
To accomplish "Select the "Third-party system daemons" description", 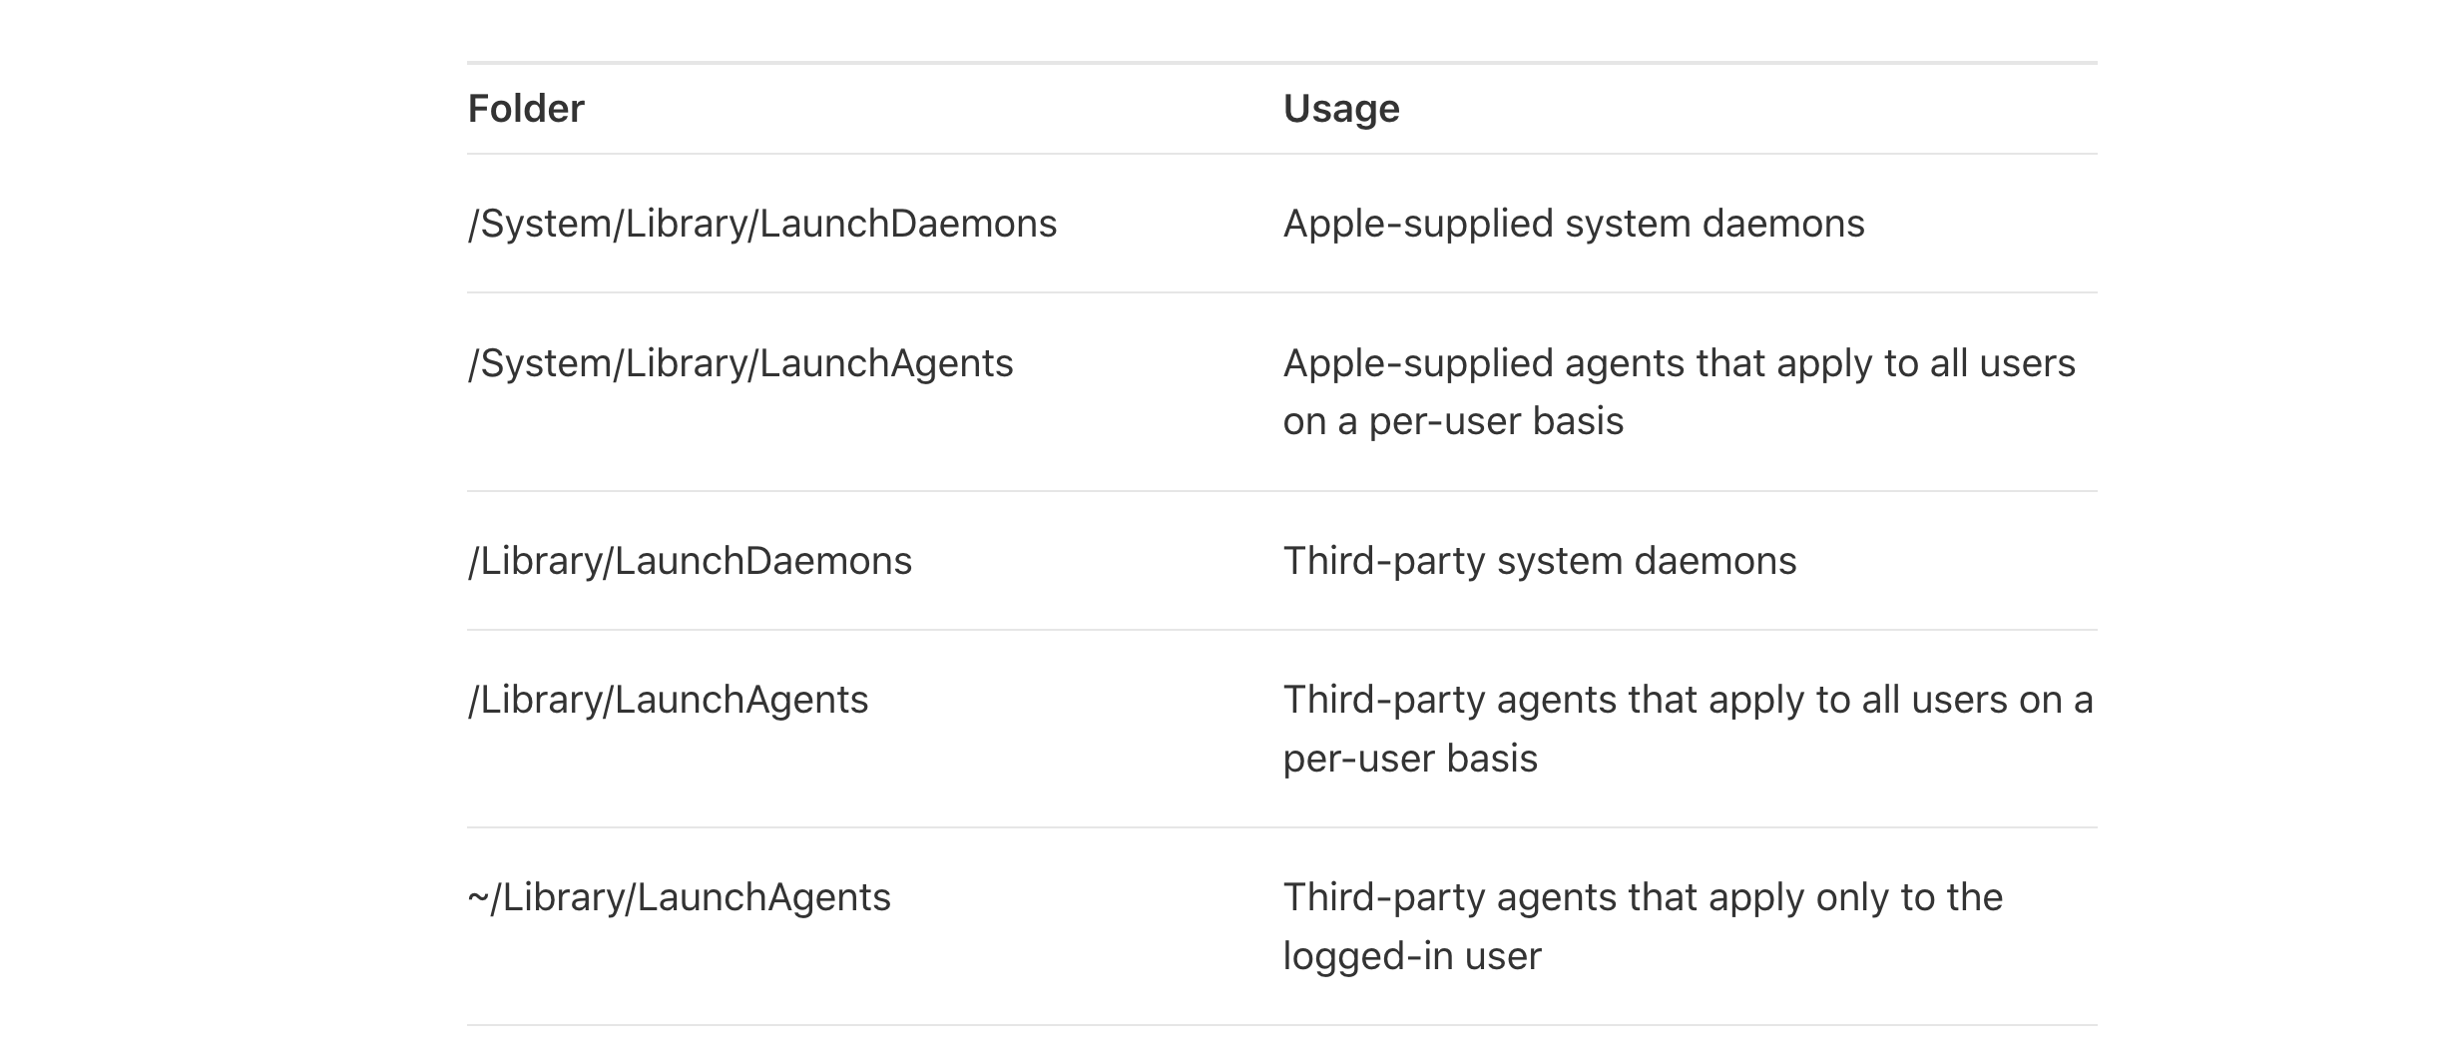I will 1540,561.
